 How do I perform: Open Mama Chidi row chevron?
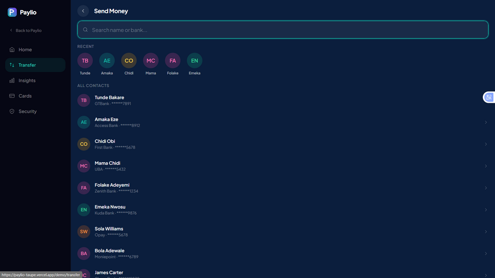tap(486, 166)
